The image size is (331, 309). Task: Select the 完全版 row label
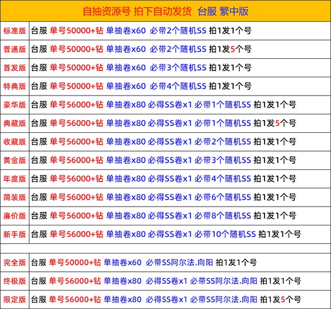(14, 263)
